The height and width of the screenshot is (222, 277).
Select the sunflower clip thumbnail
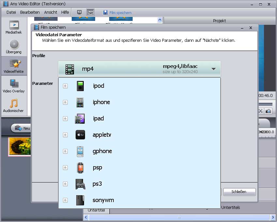point(20,147)
